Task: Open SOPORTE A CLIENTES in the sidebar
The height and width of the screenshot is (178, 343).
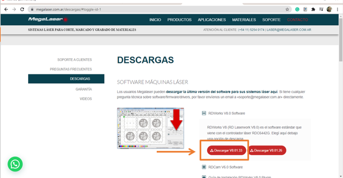Action: click(x=75, y=60)
